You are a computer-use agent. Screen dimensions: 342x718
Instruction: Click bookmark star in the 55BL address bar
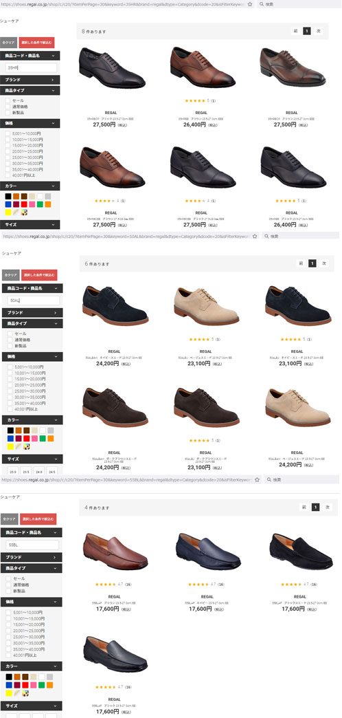pyautogui.click(x=258, y=479)
